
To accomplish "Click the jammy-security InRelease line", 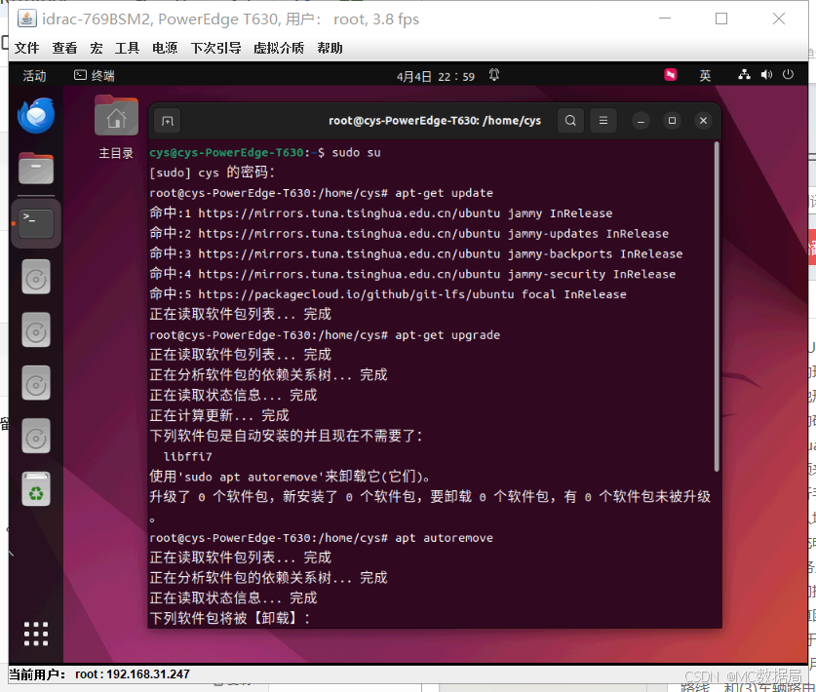I will pyautogui.click(x=412, y=274).
